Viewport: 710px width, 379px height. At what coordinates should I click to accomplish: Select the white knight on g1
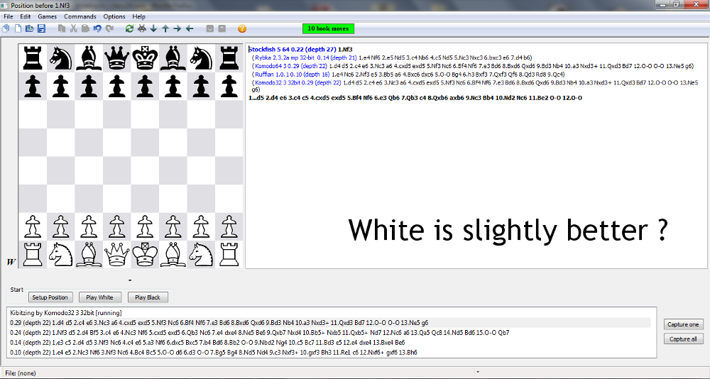pos(201,254)
